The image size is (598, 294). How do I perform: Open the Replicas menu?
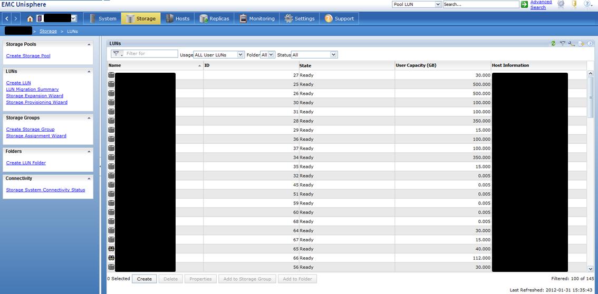click(x=214, y=18)
